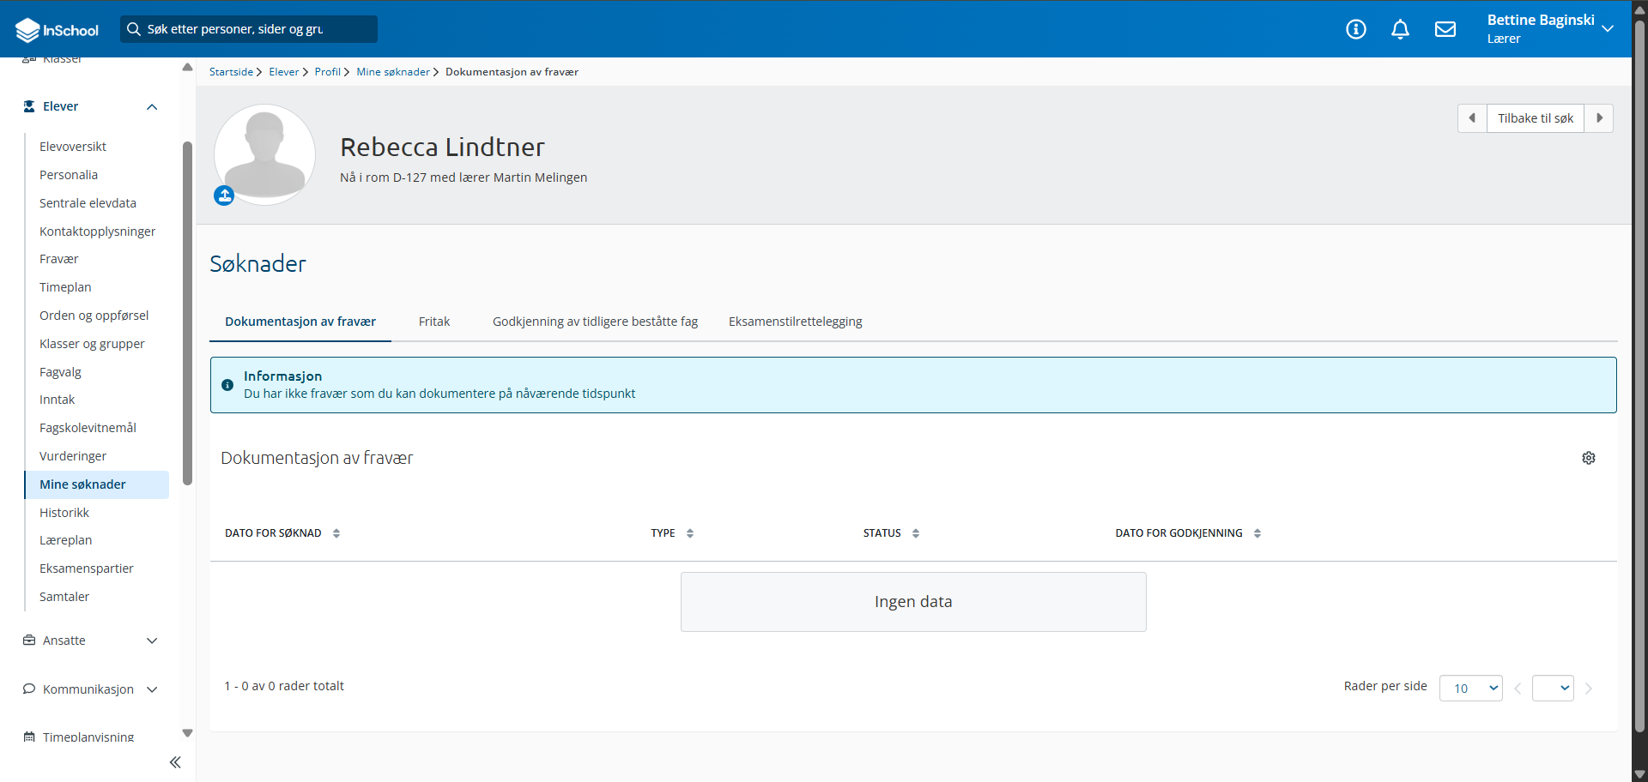This screenshot has height=782, width=1648.
Task: Focus the search field for personer
Action: coord(249,29)
